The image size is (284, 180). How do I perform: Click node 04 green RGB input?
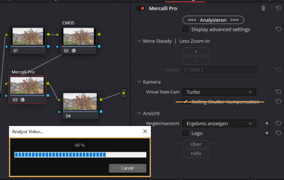tap(59, 100)
